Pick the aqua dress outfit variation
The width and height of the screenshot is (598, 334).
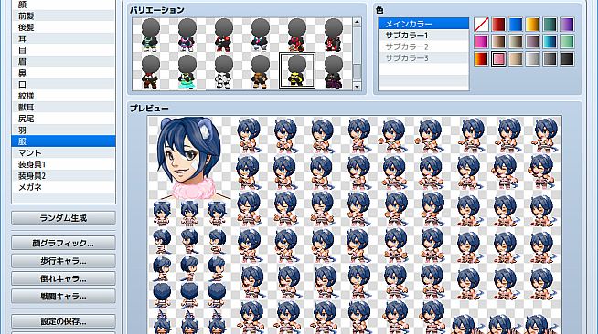click(187, 71)
